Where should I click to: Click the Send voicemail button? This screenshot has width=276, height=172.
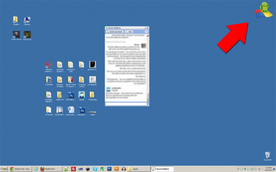(115, 32)
